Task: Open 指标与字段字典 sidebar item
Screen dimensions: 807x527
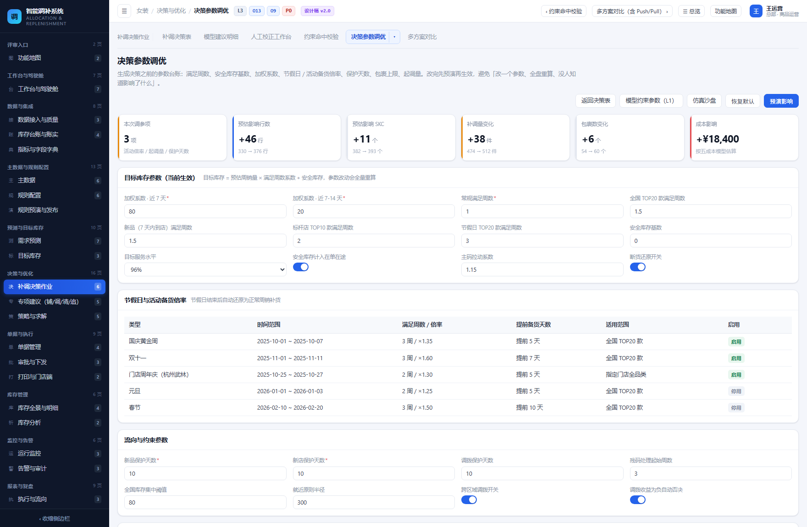Action: pyautogui.click(x=55, y=150)
